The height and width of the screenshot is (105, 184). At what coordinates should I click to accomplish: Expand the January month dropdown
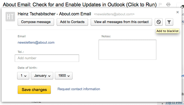(x=42, y=76)
